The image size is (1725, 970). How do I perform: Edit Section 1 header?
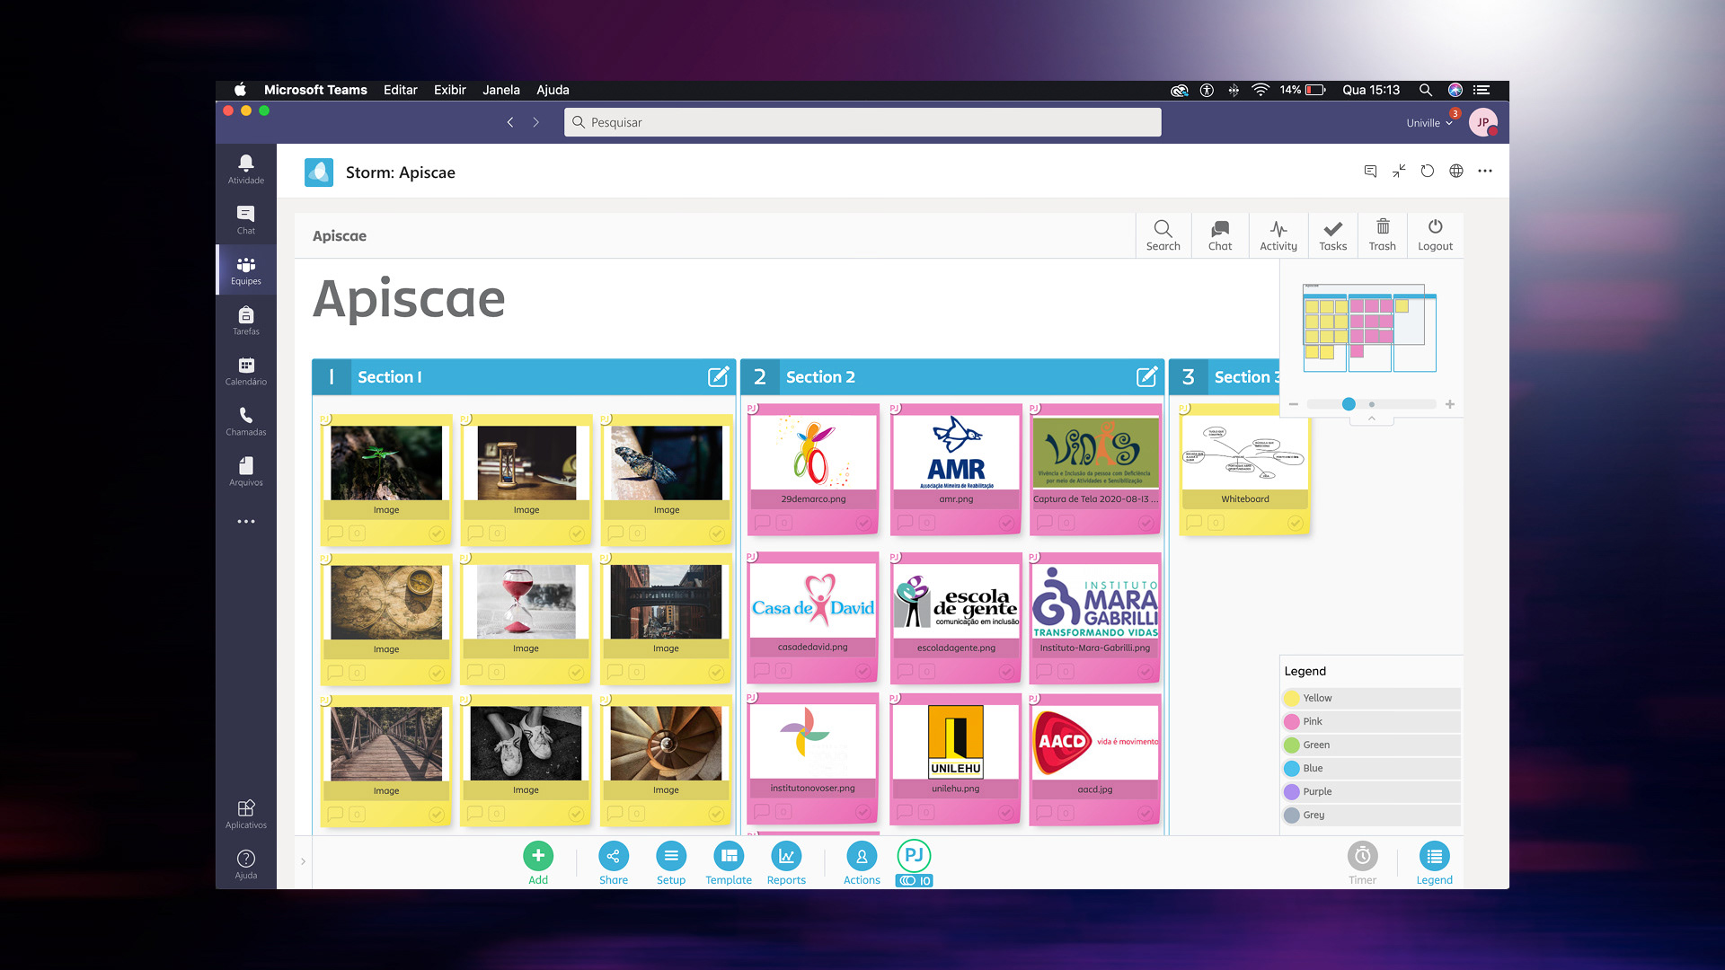(718, 376)
